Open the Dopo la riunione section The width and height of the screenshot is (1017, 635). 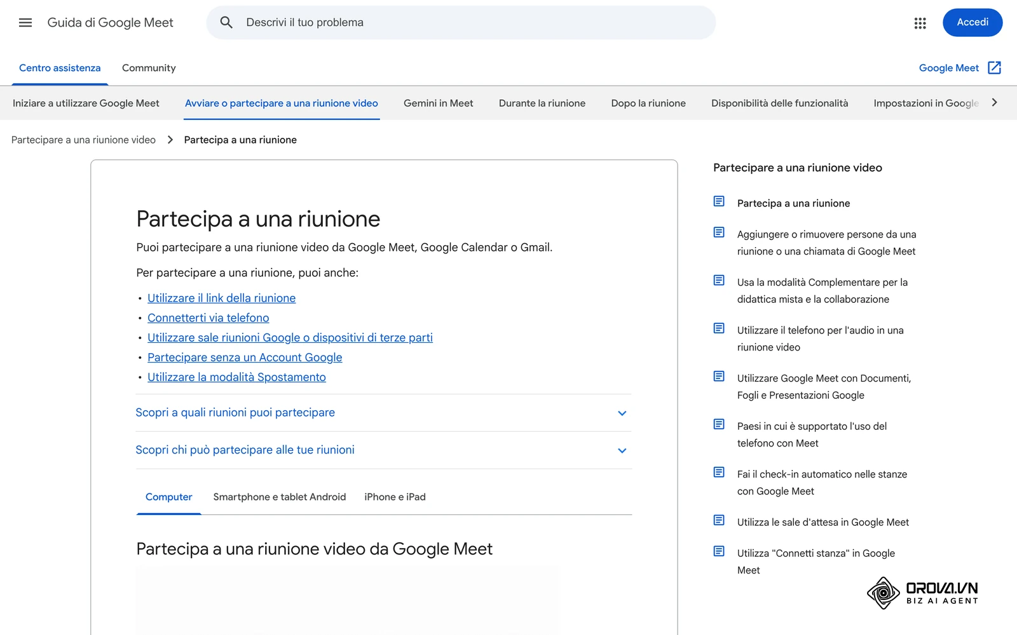click(648, 104)
